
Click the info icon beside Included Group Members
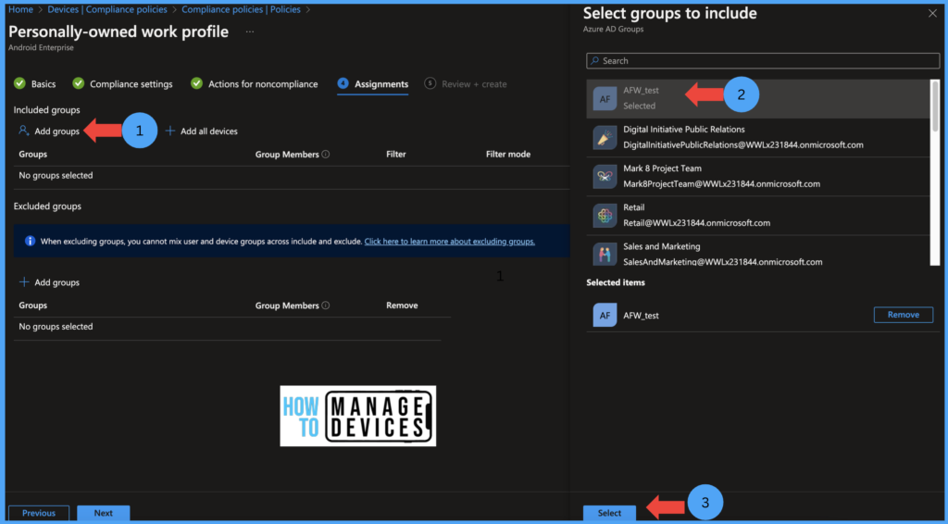pos(326,154)
